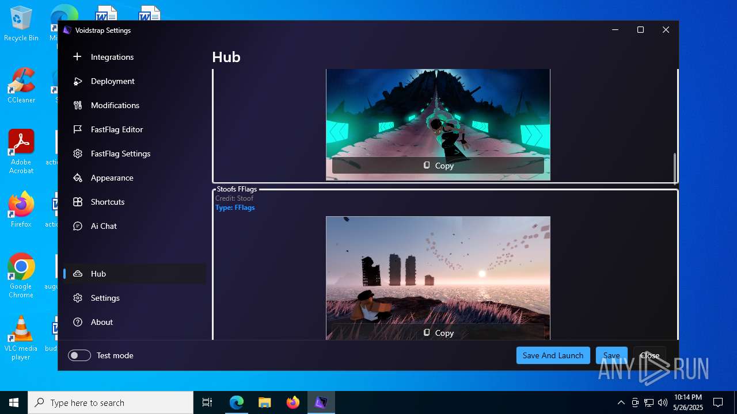The height and width of the screenshot is (414, 737).
Task: Click the Credit: Stoof text
Action: click(234, 198)
